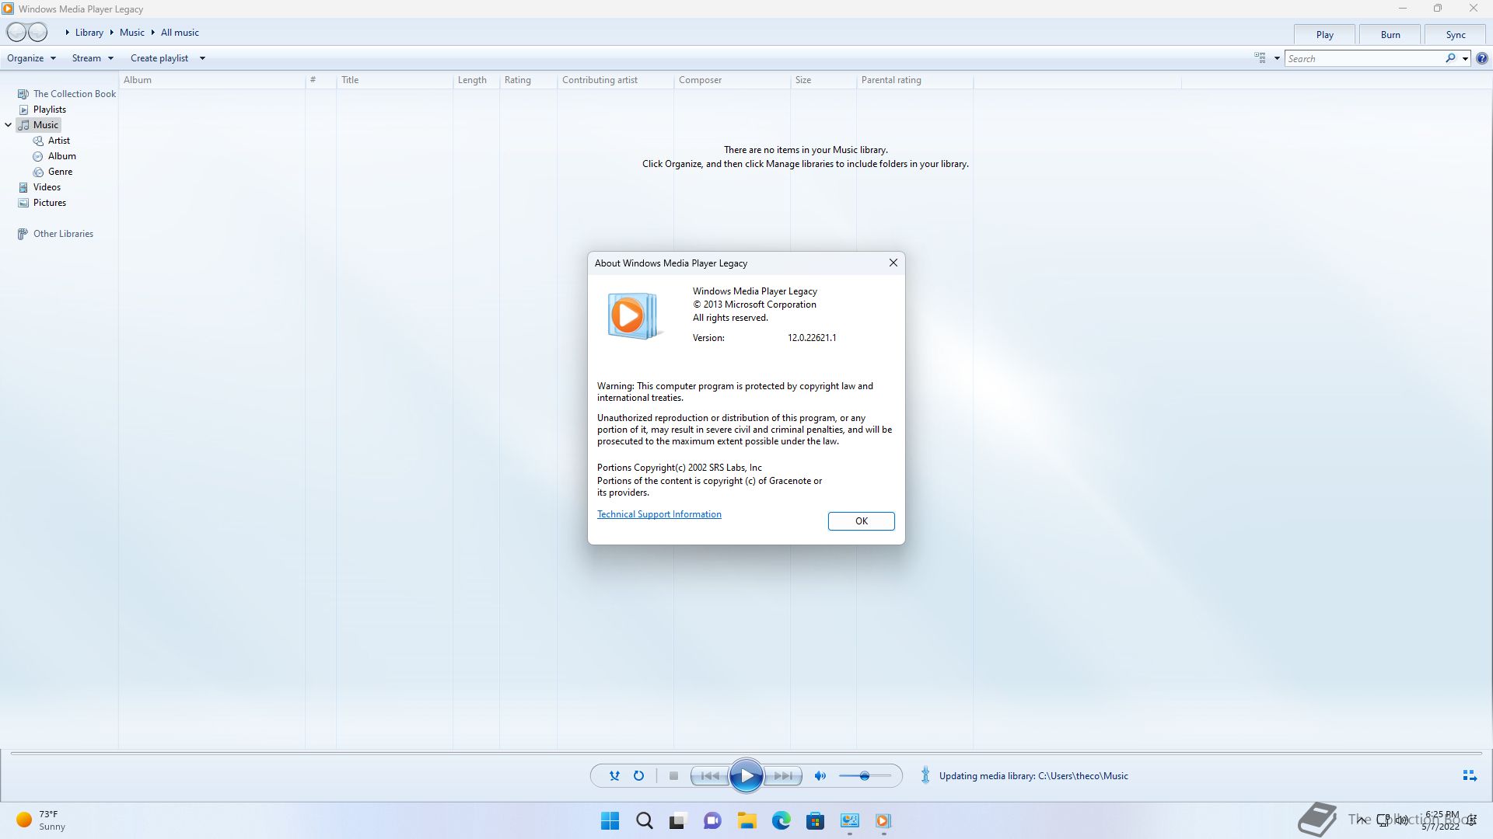Open the Create playlist dropdown arrow

(x=202, y=58)
